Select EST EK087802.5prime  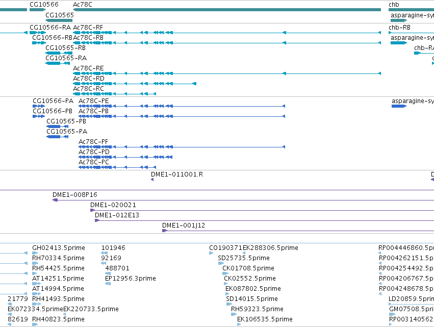click(x=227, y=294)
